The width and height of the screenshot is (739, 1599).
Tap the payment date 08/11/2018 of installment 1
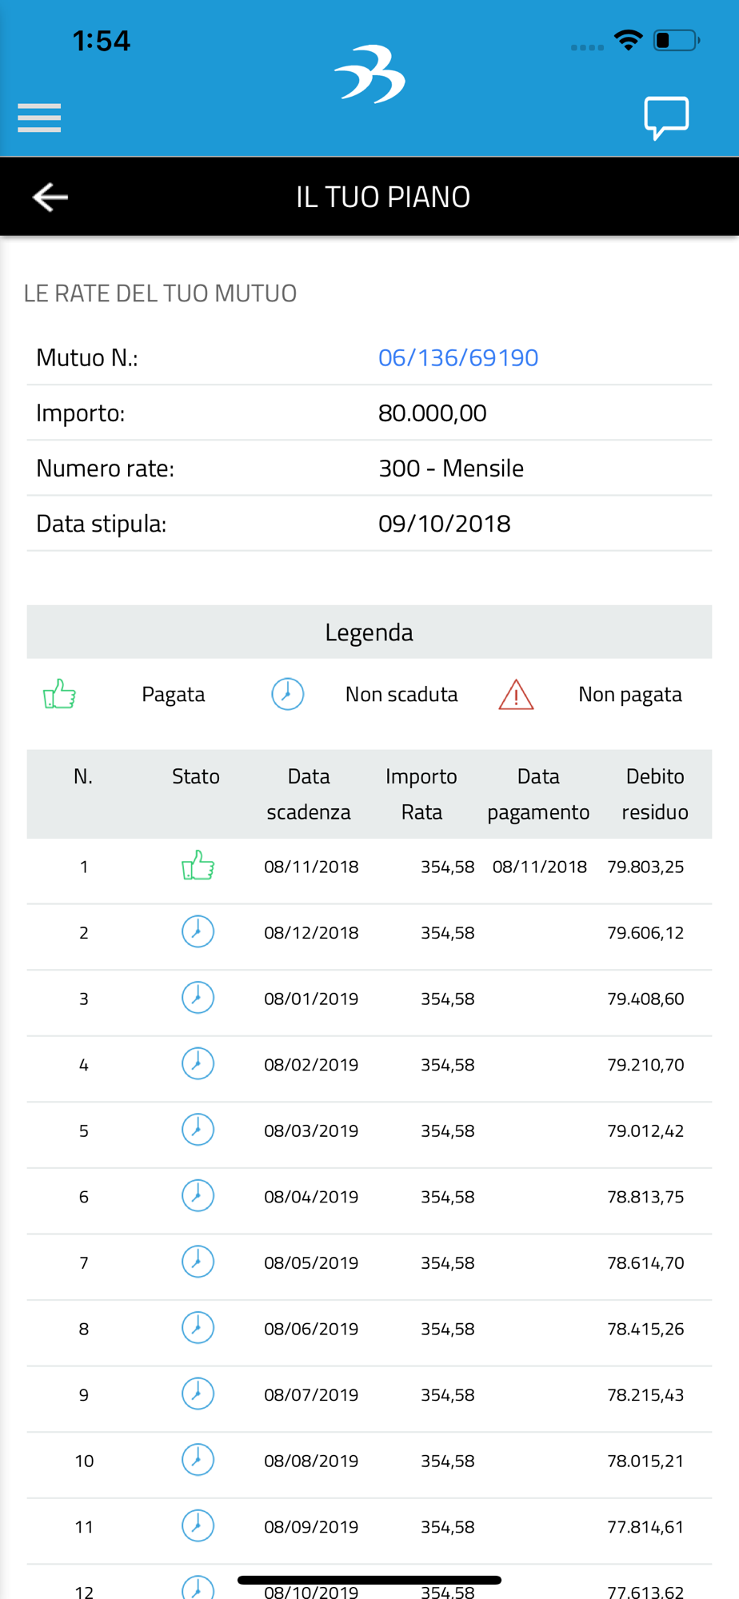pyautogui.click(x=540, y=867)
